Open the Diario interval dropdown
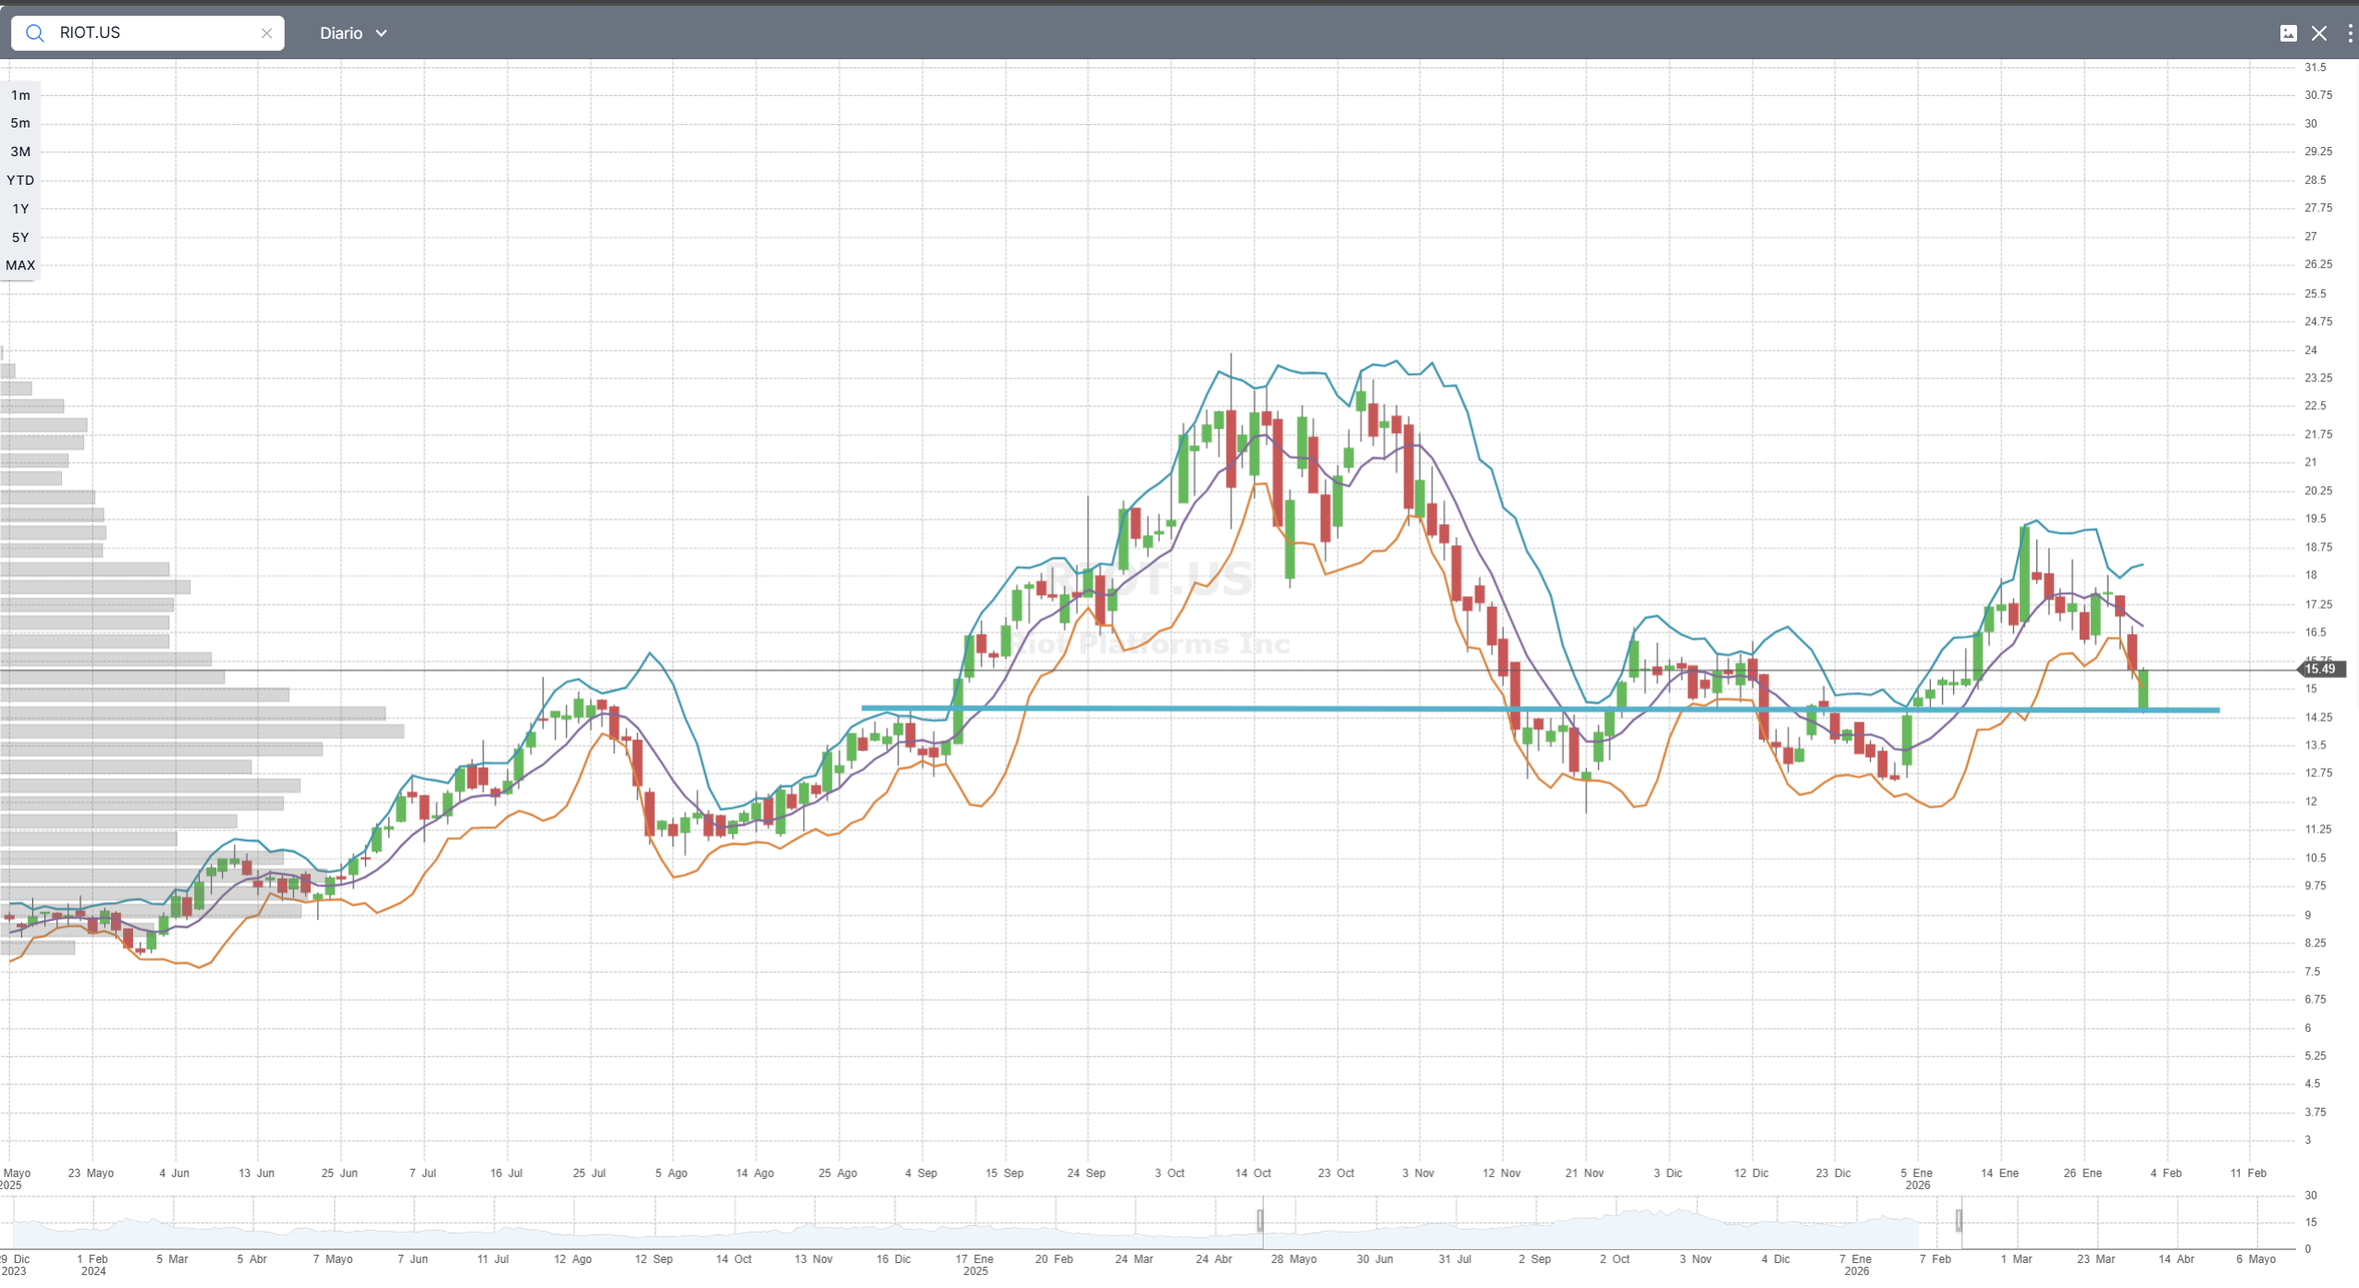 (x=342, y=33)
